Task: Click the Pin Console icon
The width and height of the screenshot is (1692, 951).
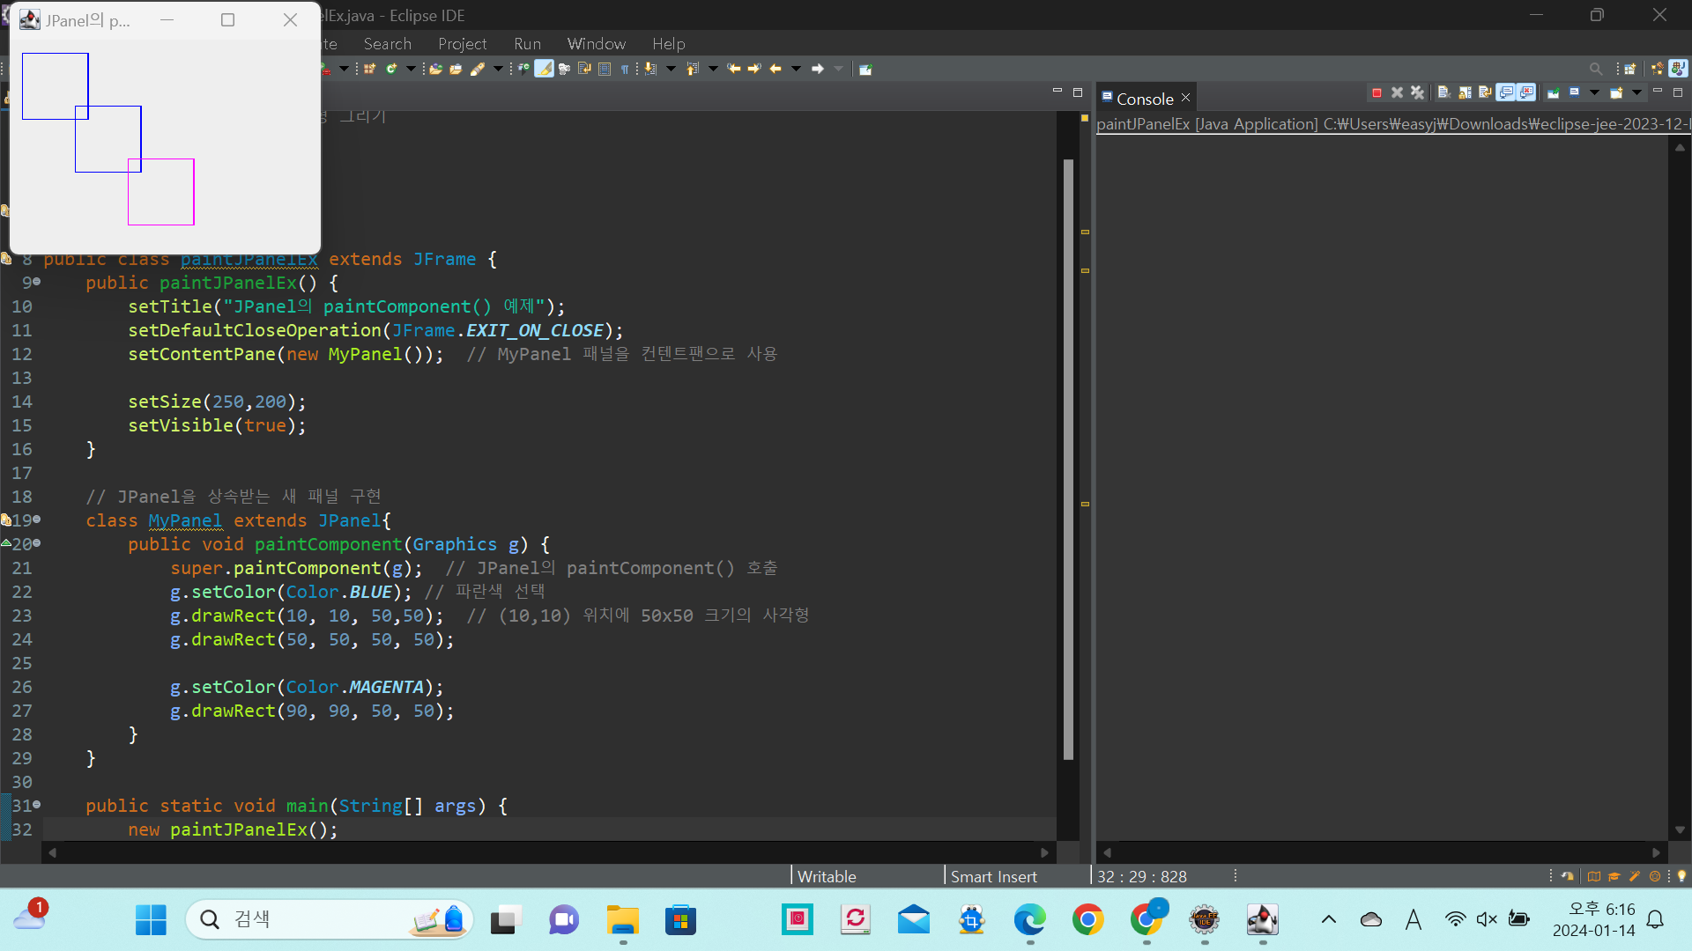Action: click(1554, 92)
